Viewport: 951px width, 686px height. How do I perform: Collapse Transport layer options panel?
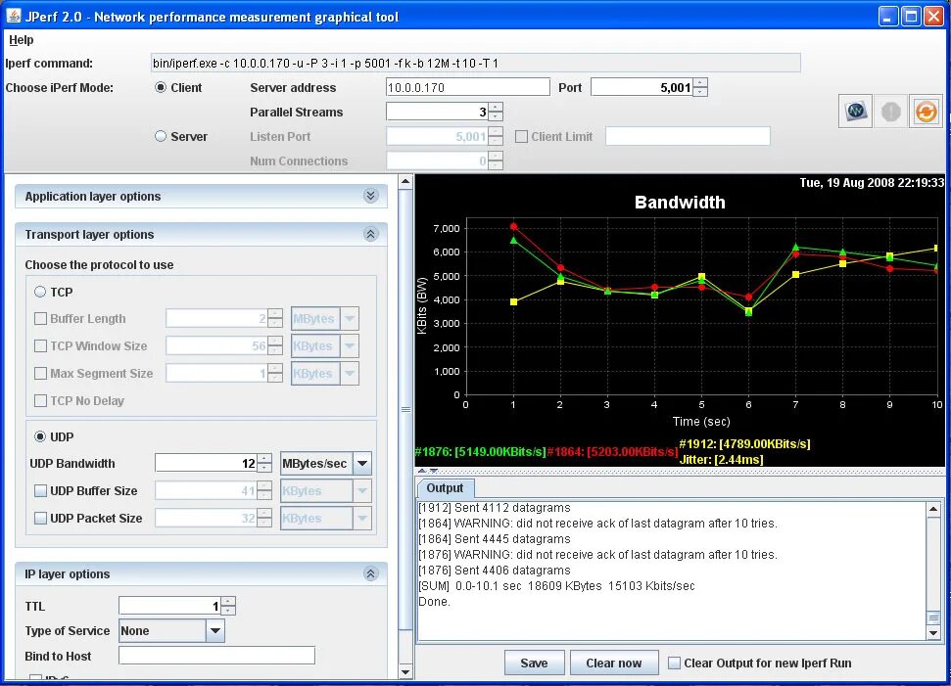[370, 234]
